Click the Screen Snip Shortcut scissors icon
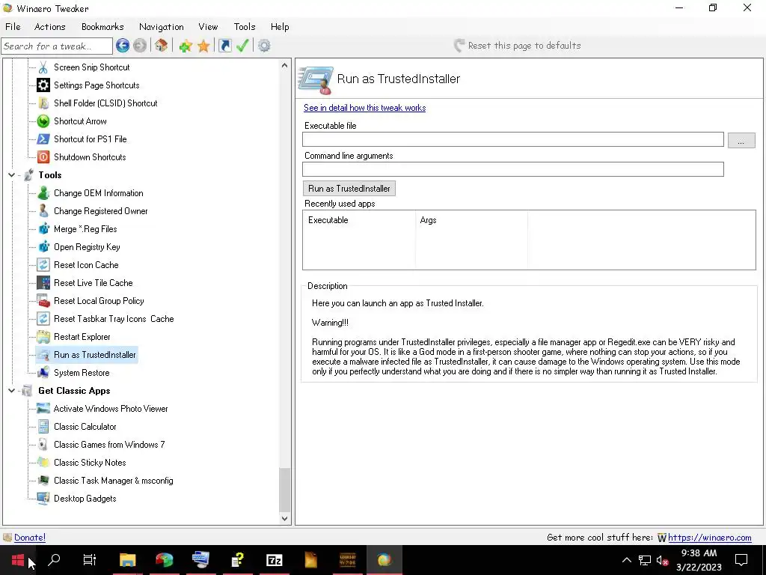 click(x=43, y=67)
